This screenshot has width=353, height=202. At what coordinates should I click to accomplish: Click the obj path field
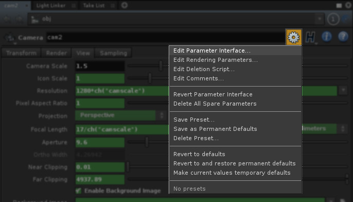(x=176, y=19)
